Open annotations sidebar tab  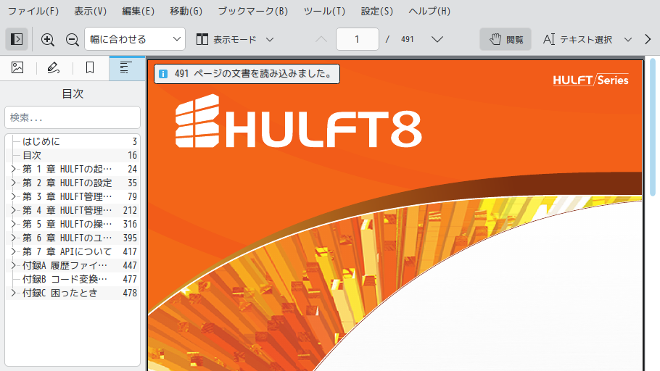pyautogui.click(x=54, y=67)
